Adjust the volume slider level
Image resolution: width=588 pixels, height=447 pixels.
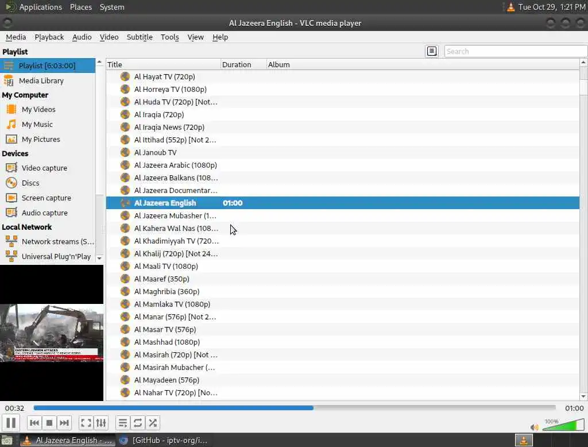coord(563,425)
